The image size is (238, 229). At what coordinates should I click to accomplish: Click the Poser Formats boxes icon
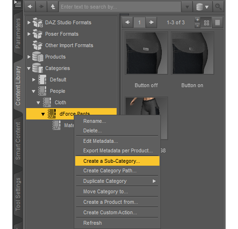38,34
